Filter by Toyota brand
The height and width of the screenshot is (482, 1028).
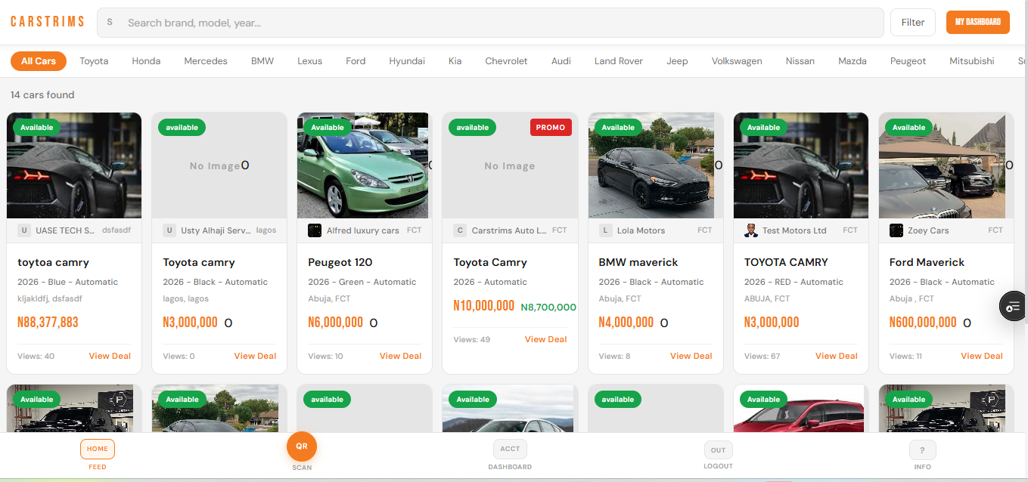coord(94,61)
